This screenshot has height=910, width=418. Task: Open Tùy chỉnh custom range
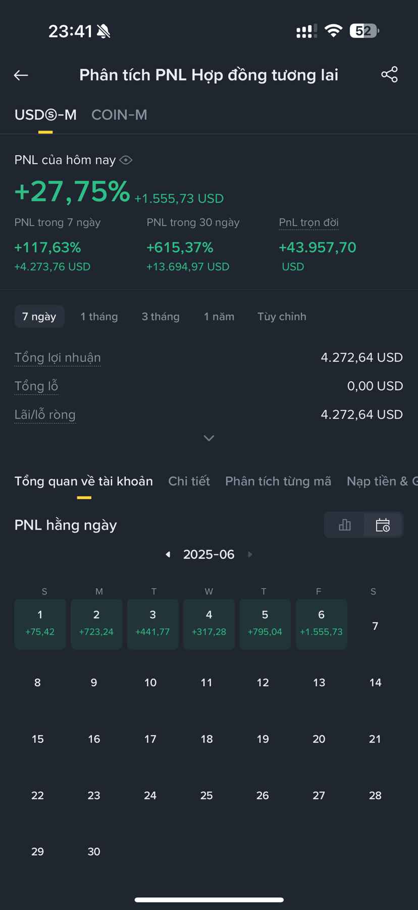pyautogui.click(x=282, y=316)
